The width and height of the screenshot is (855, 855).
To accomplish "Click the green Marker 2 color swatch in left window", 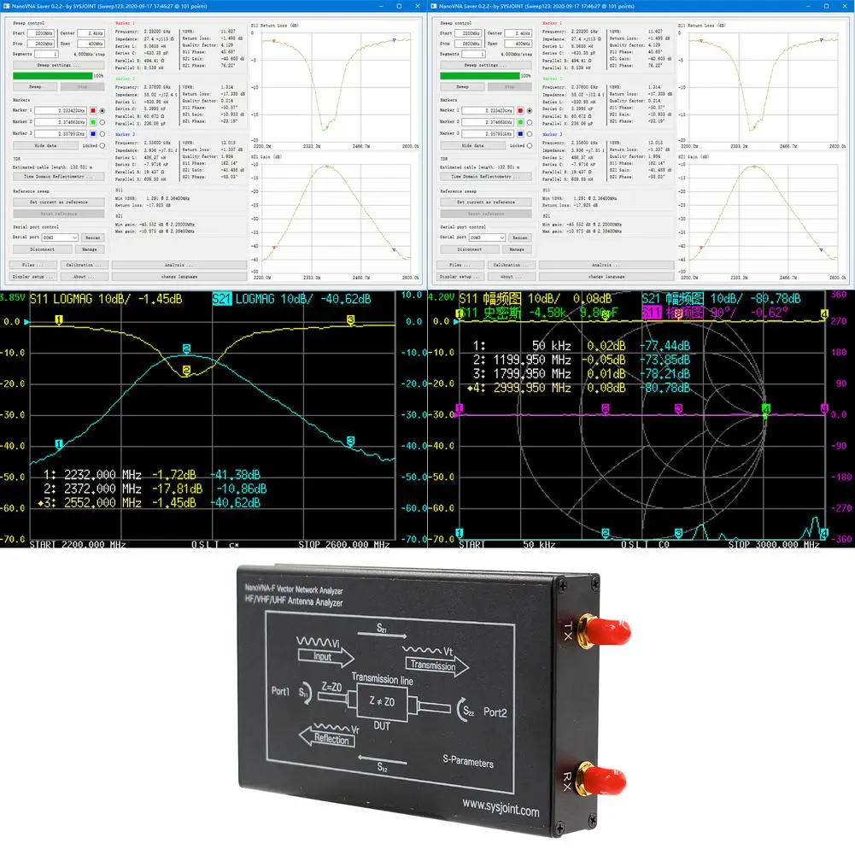I will point(93,122).
